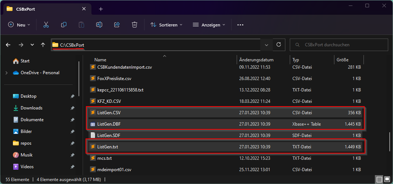393x184 pixels.
Task: Click the folder icon in address bar
Action: (55, 45)
